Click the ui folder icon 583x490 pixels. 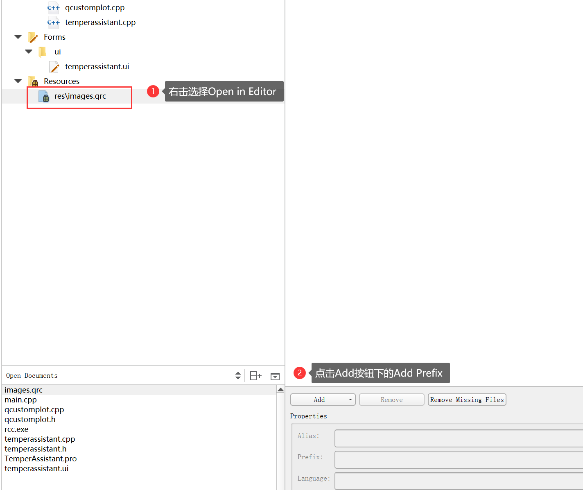point(42,52)
